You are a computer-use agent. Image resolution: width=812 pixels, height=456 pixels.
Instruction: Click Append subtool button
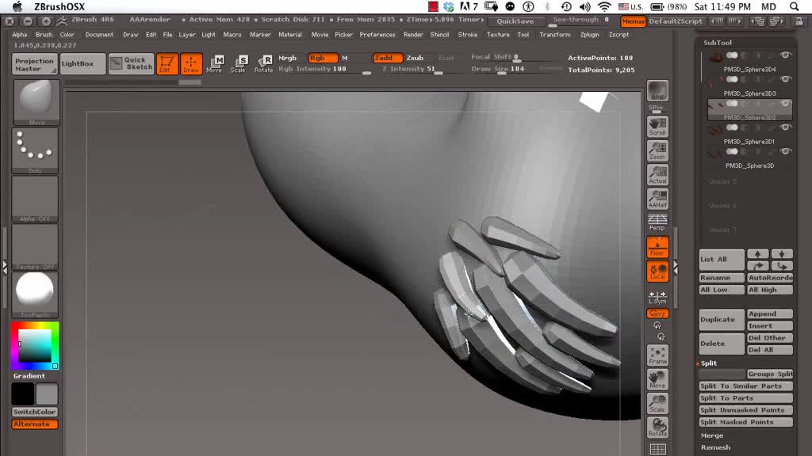coord(769,313)
